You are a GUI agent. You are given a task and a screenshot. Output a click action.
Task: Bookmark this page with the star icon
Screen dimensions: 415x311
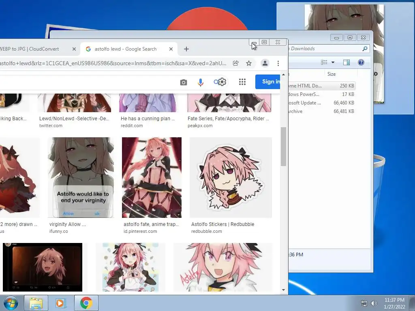click(x=249, y=63)
